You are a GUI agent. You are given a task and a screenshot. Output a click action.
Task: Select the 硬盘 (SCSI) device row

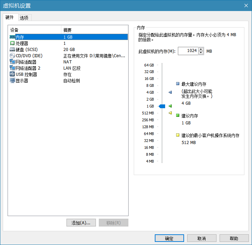pyautogui.click(x=69, y=50)
